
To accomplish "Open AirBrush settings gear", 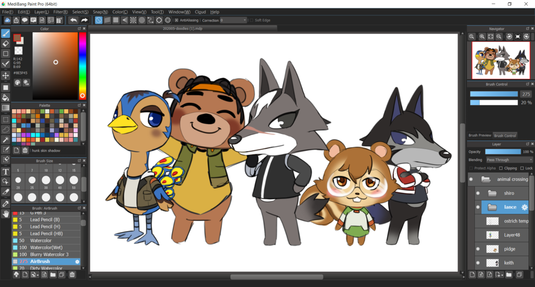I will [x=77, y=262].
